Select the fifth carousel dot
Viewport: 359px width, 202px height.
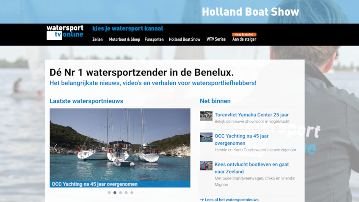point(132,193)
